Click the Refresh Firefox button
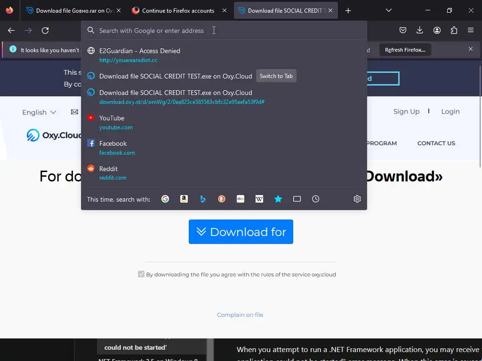 point(405,50)
